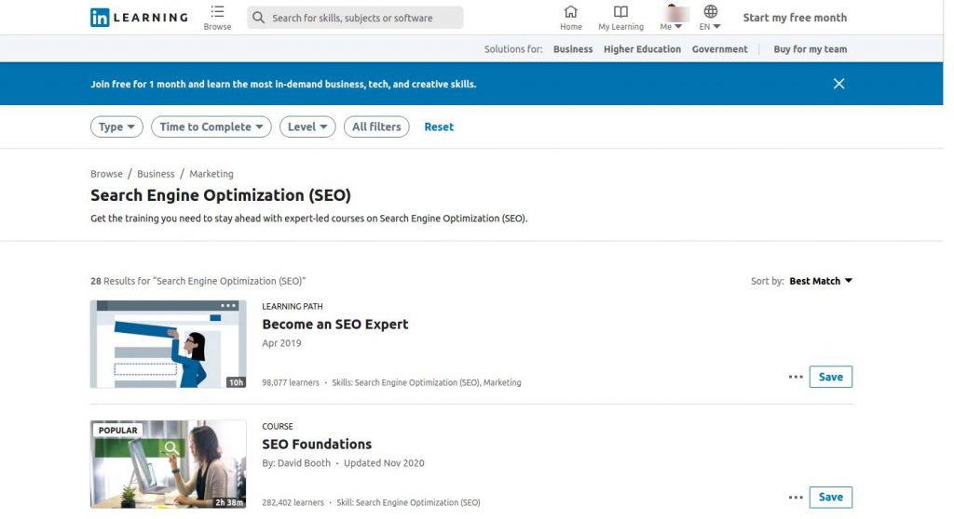Open the All filters panel
Viewport: 954px width, 519px height.
coord(376,127)
